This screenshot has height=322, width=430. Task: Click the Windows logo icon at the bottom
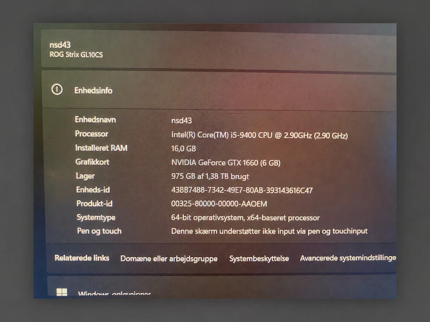point(62,292)
